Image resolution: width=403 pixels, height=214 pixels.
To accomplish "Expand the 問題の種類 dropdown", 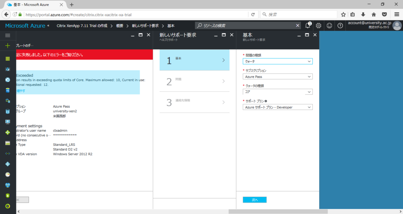I will coord(277,62).
